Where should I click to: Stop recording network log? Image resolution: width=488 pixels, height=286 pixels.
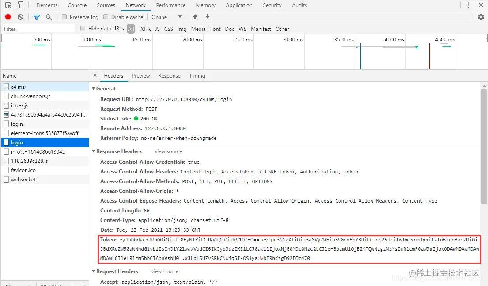(x=8, y=17)
